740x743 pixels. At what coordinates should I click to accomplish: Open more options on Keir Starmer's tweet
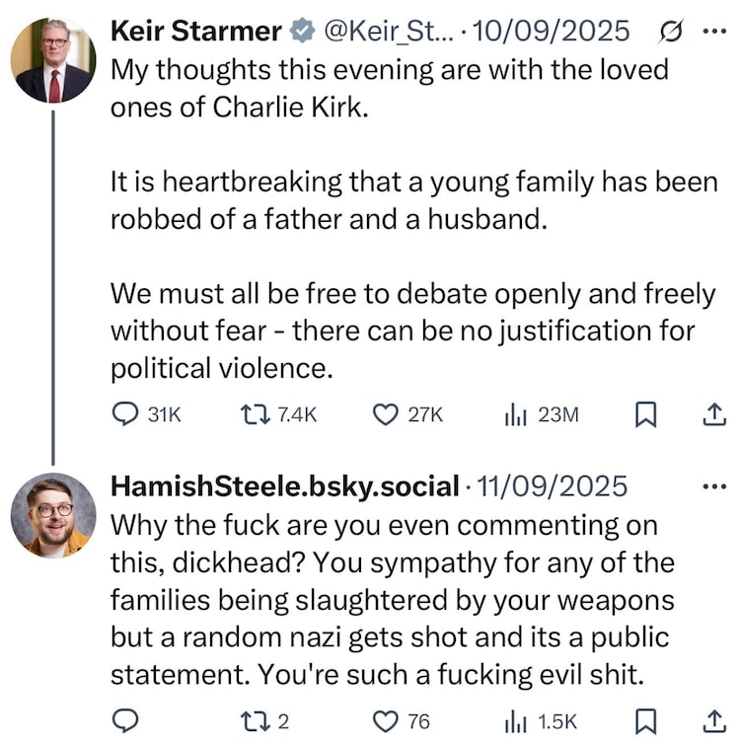click(x=712, y=32)
